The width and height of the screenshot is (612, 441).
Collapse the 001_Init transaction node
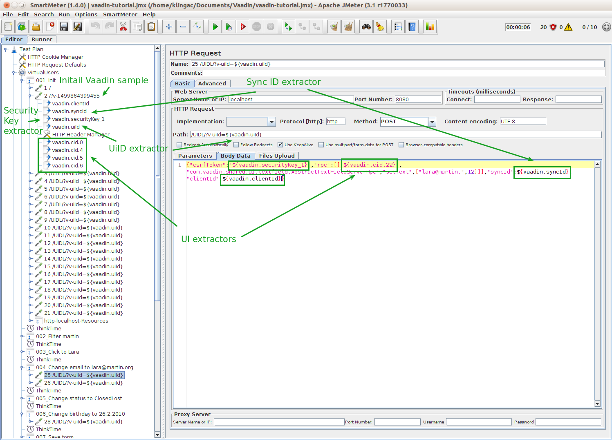(x=22, y=80)
